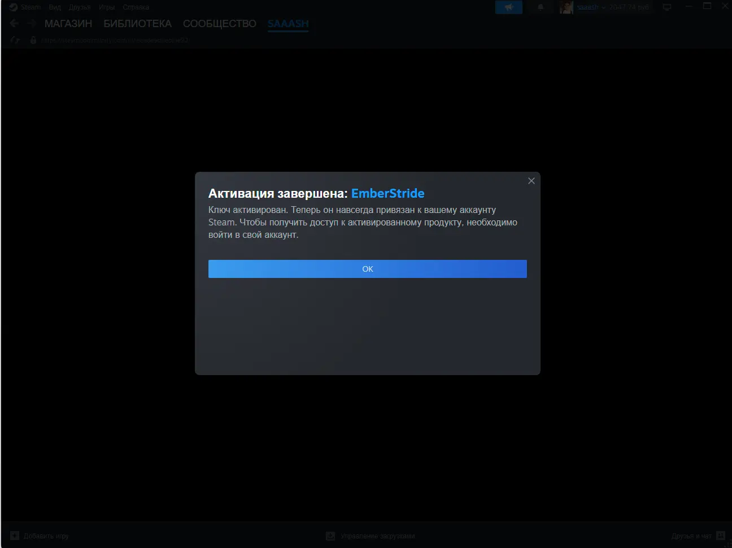The height and width of the screenshot is (548, 732).
Task: Click the steamcommunity URL address
Action: click(x=115, y=40)
